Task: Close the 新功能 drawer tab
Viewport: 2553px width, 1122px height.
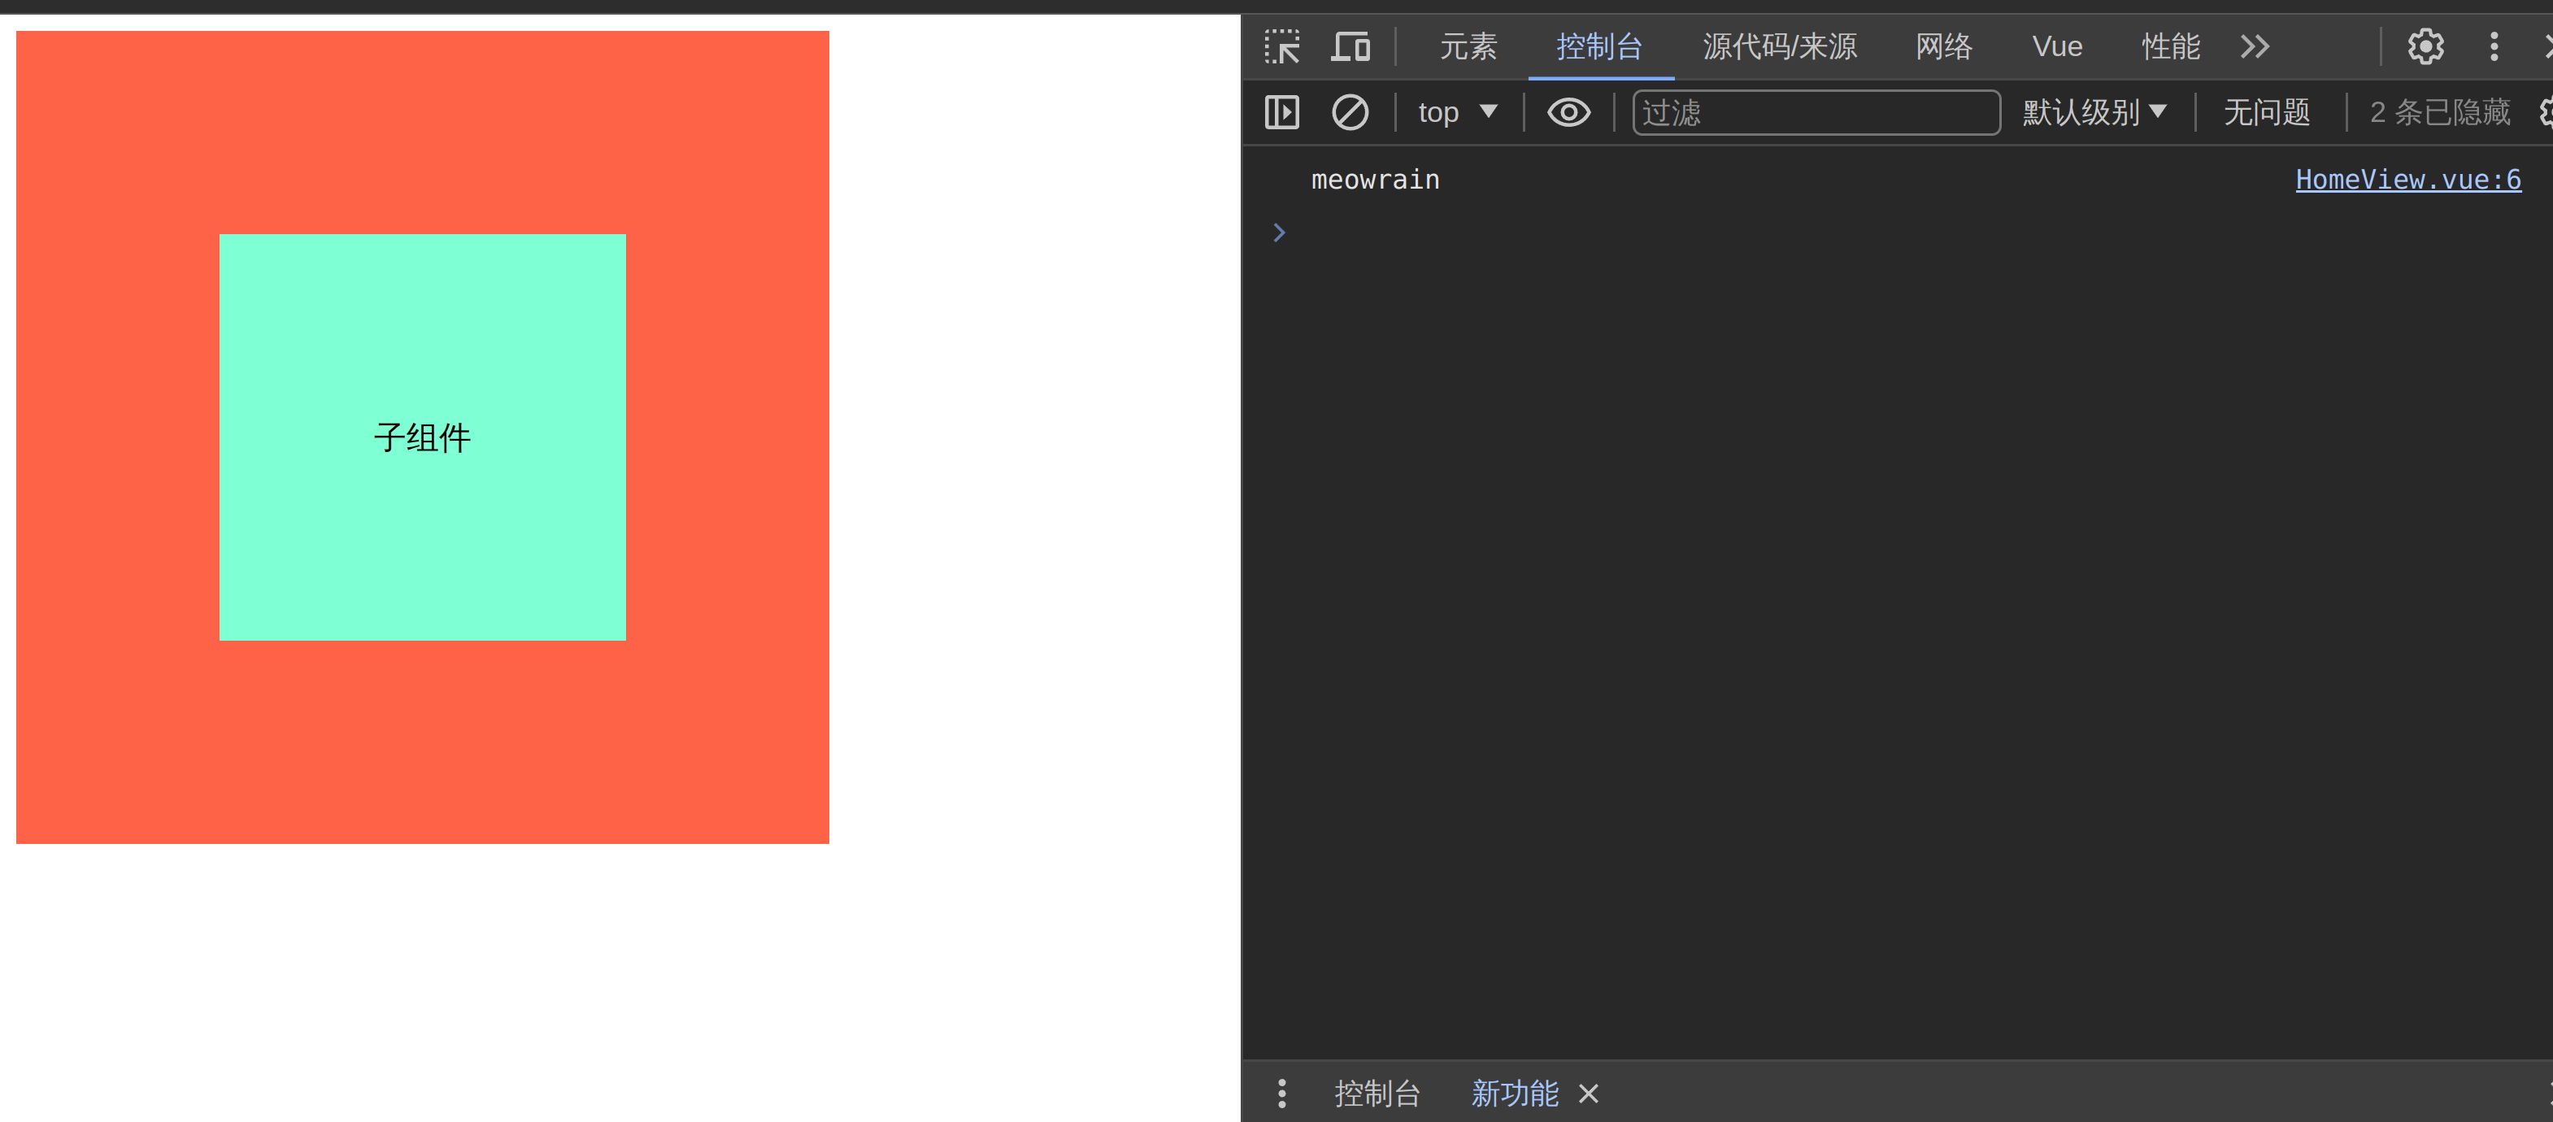Action: [1589, 1094]
